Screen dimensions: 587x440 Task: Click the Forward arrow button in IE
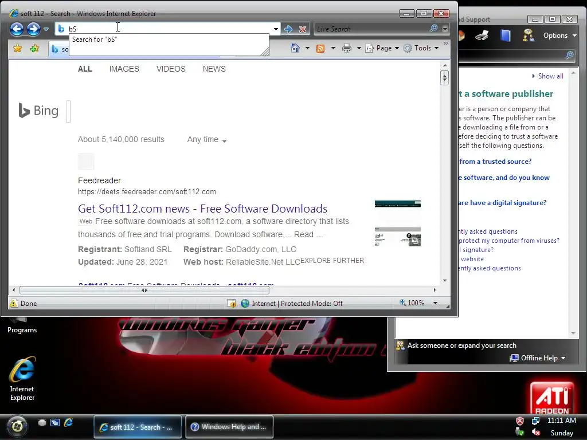(x=33, y=29)
